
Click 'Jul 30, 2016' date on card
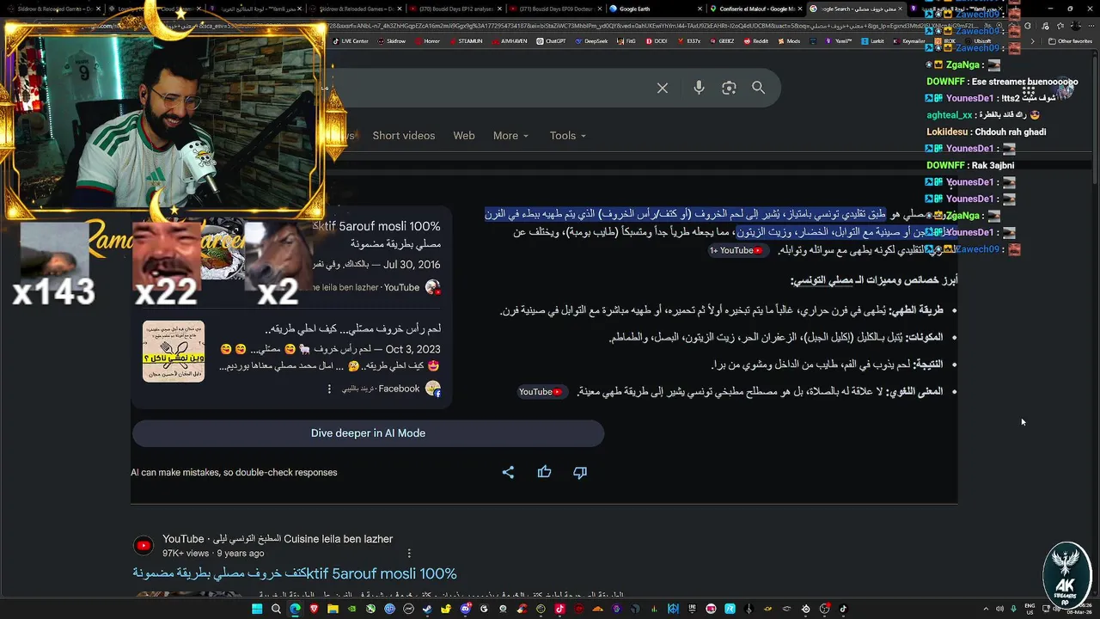(412, 265)
